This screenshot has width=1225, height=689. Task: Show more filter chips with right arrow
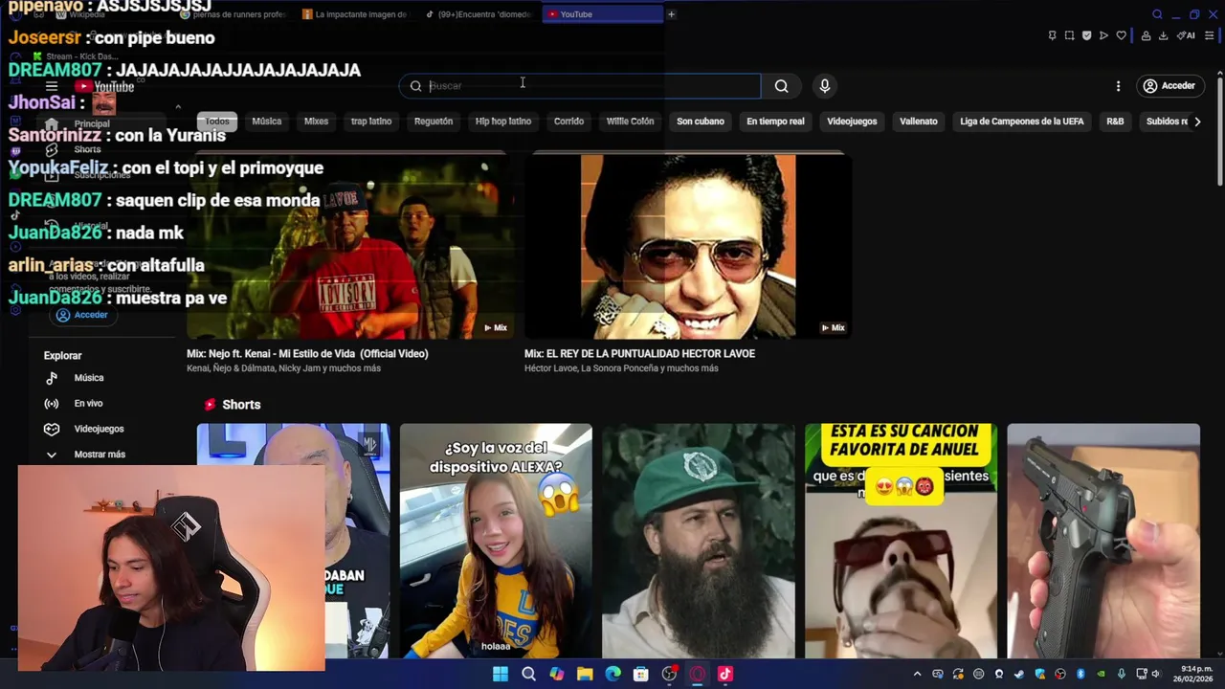pyautogui.click(x=1197, y=122)
